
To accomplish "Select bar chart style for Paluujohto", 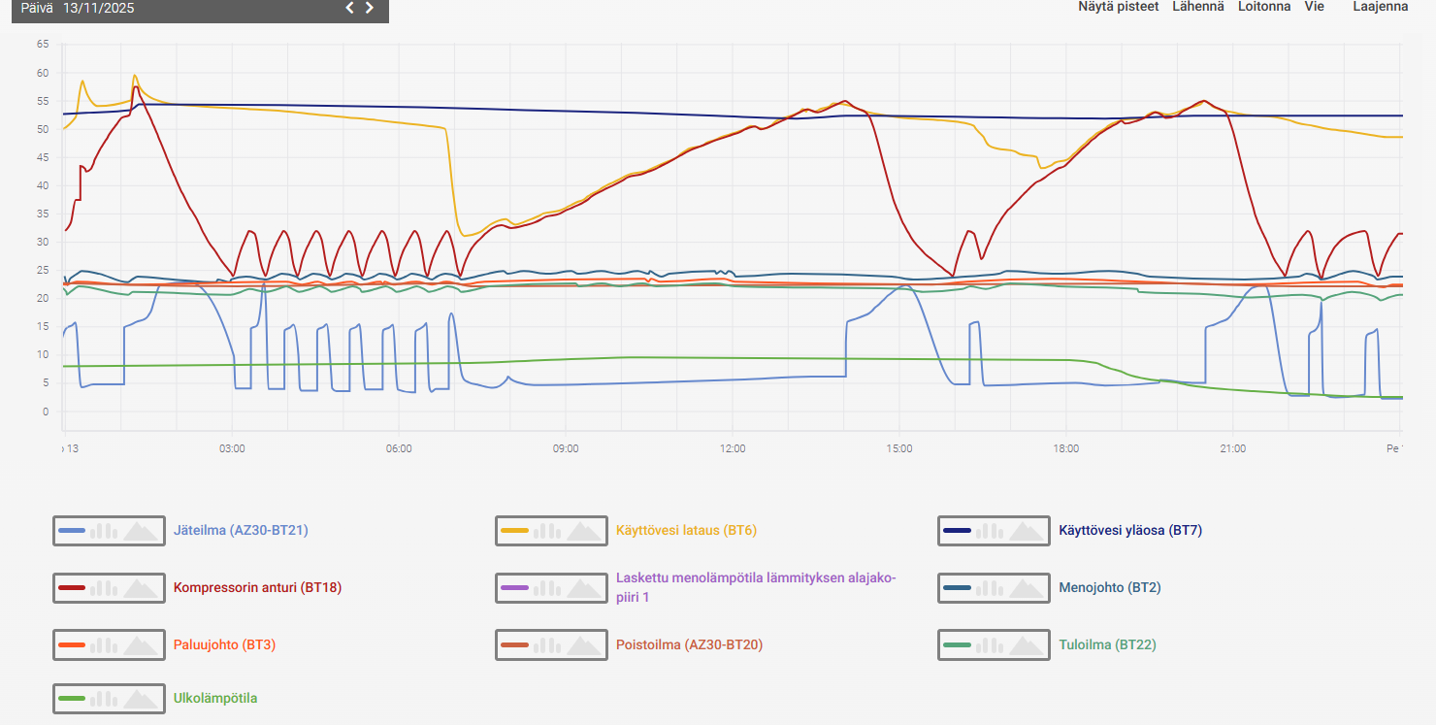I will tap(104, 645).
